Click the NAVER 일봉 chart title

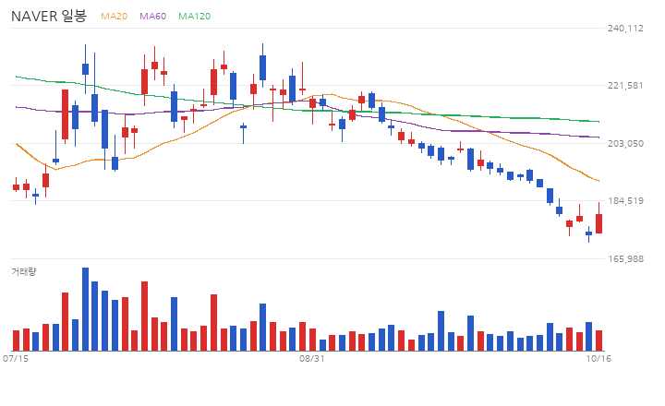[x=49, y=16]
